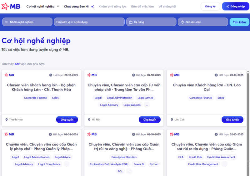Click the MB logo on the Tư vấn pháp chế card
Image resolution: width=250 pixels, height=176 pixels.
point(92,75)
